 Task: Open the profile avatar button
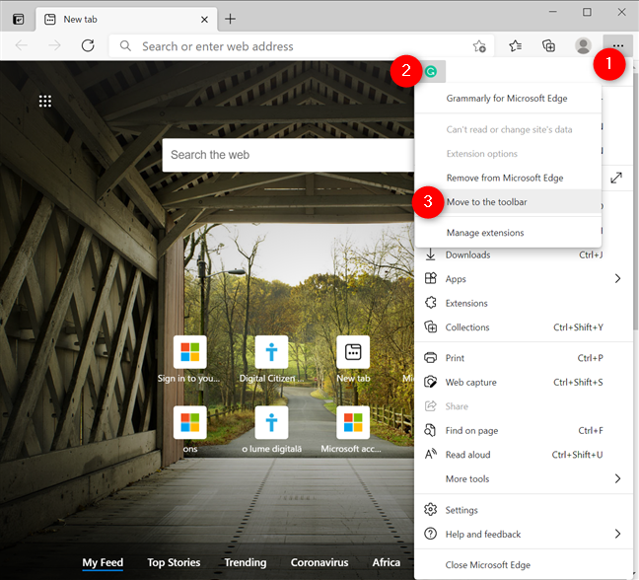click(x=583, y=45)
